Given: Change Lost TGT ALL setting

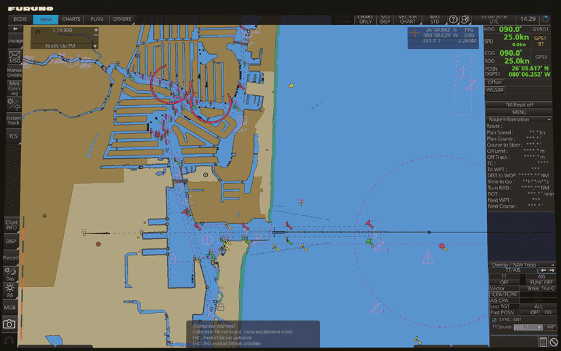Looking at the screenshot, I should 538,307.
